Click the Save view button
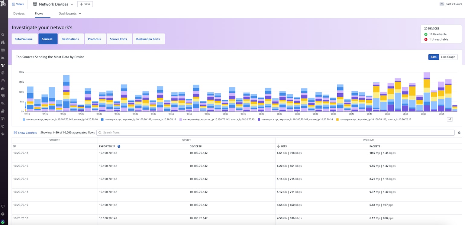 pos(85,4)
